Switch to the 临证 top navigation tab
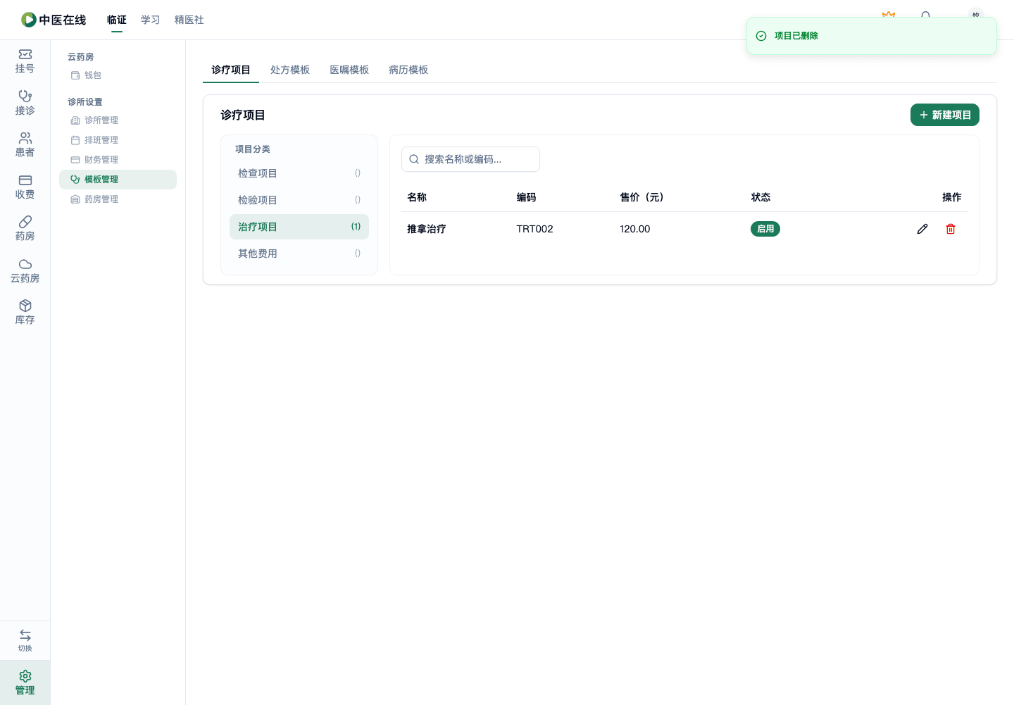 click(117, 20)
